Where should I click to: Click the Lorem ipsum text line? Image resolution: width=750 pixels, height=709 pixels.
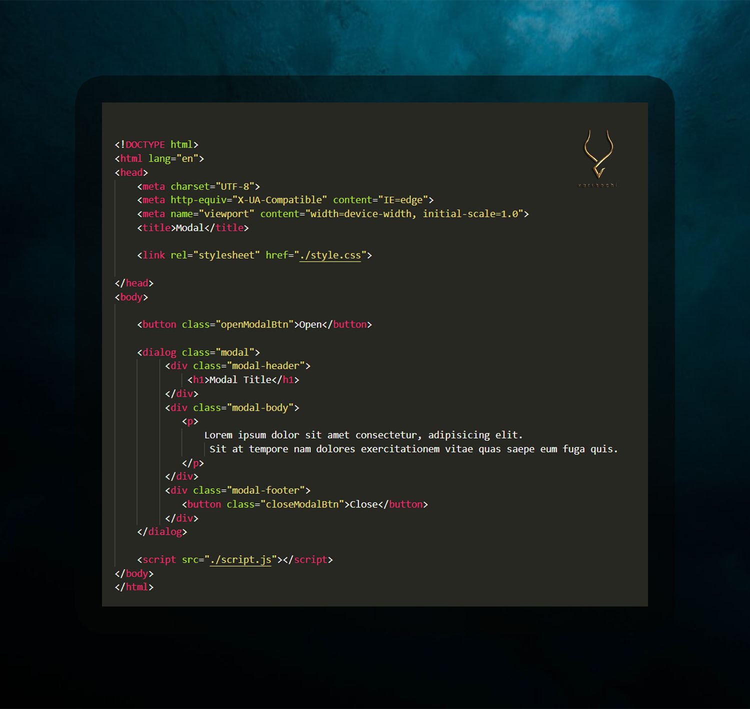(363, 435)
